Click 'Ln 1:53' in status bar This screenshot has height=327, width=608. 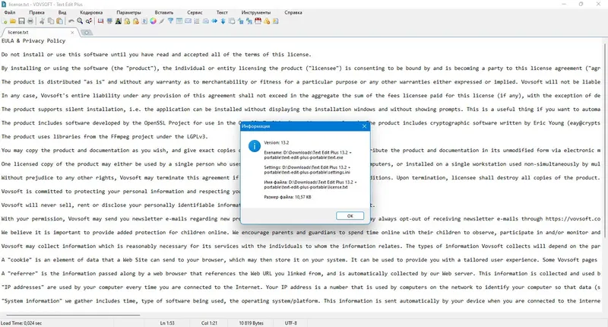167,322
